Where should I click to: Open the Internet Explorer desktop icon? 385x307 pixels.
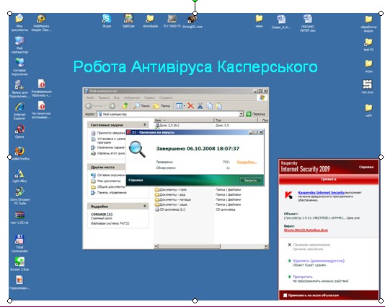pos(19,111)
